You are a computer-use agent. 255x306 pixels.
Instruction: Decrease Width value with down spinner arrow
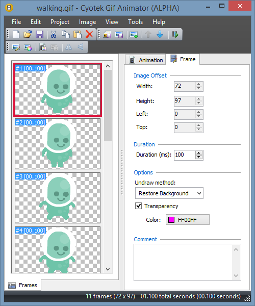coord(198,88)
